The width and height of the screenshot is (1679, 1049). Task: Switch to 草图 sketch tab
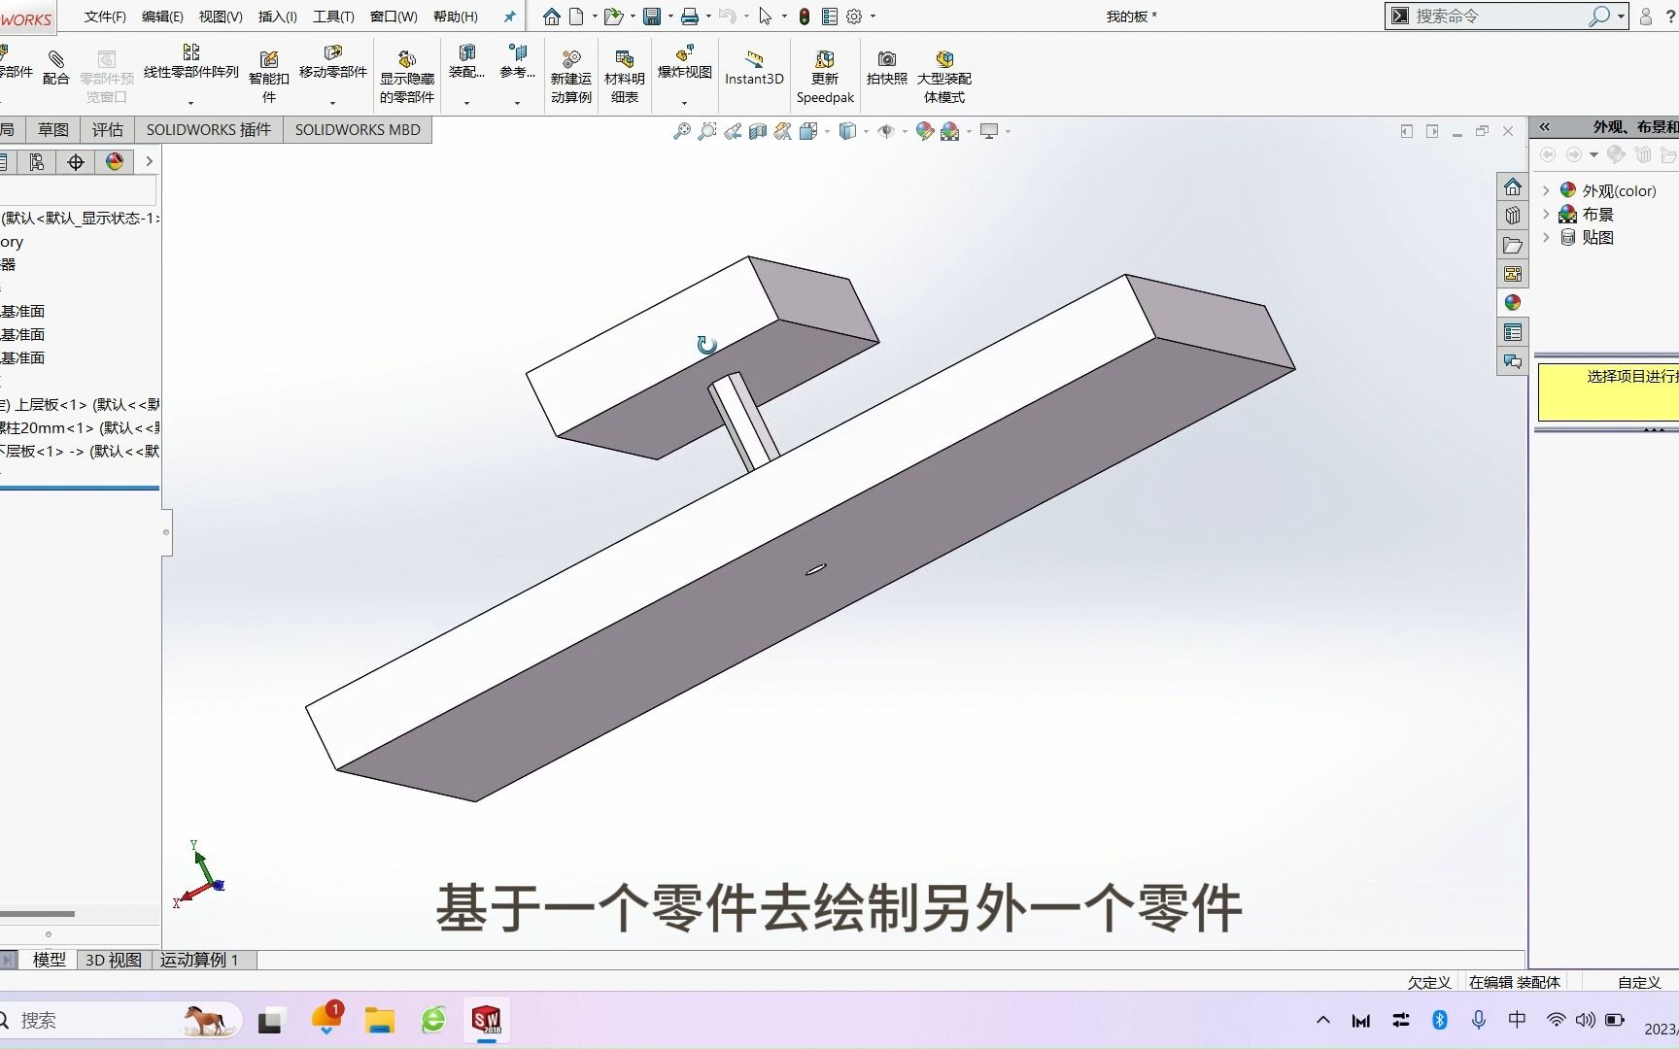point(53,129)
